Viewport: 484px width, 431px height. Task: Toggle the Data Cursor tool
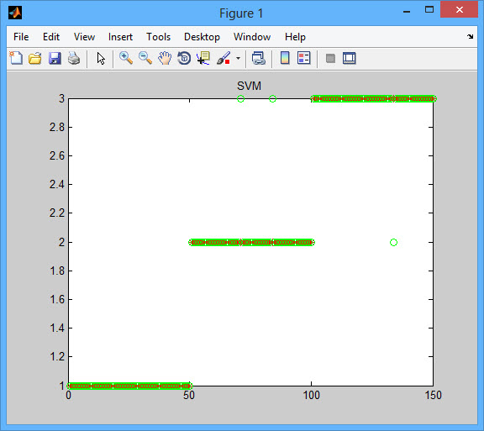[203, 58]
